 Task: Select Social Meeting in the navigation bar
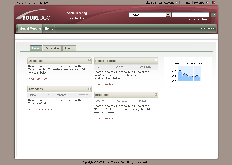click(x=30, y=29)
